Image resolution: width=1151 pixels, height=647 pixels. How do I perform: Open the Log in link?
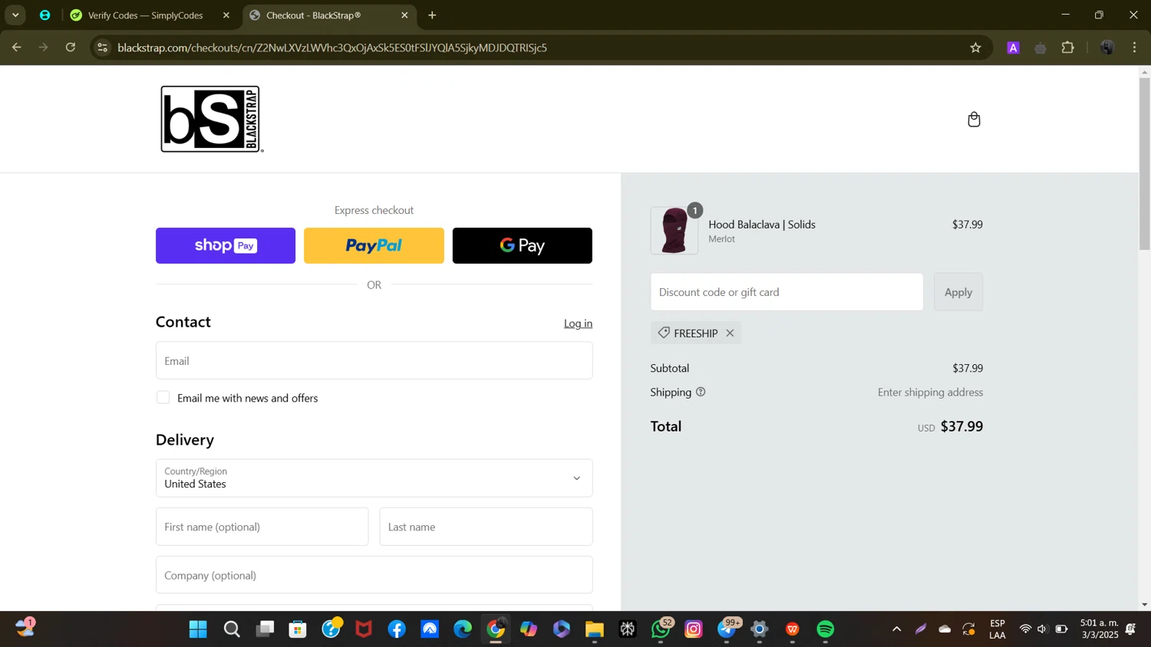click(x=578, y=323)
